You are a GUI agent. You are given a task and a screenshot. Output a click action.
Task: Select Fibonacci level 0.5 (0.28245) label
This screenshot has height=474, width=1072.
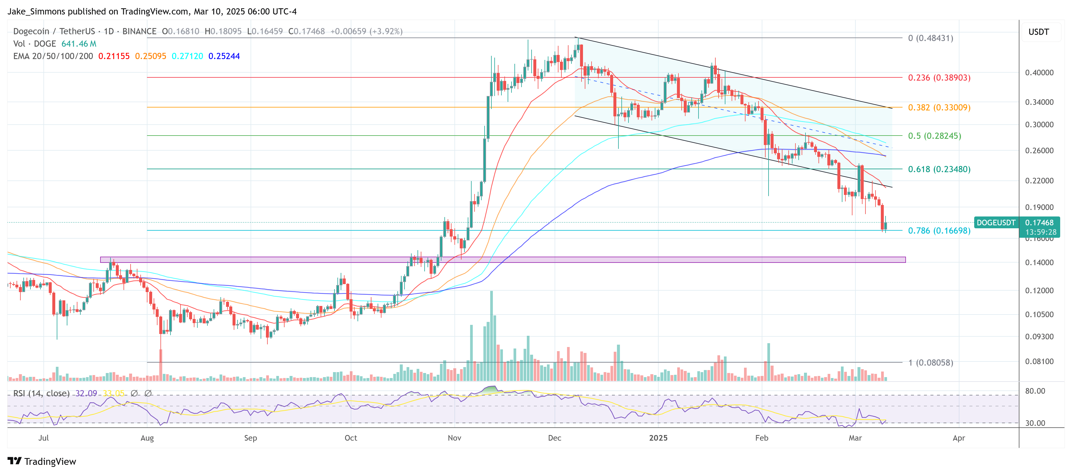[935, 136]
